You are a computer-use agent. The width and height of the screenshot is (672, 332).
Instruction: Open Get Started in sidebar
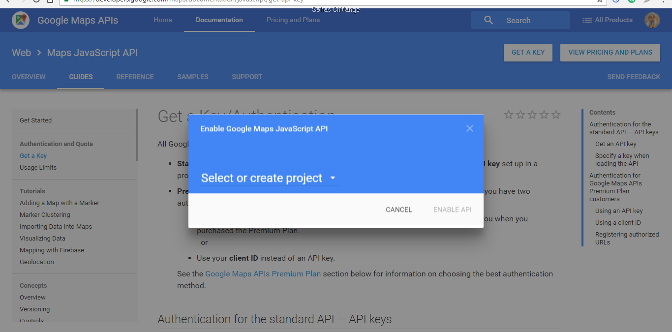coord(35,121)
